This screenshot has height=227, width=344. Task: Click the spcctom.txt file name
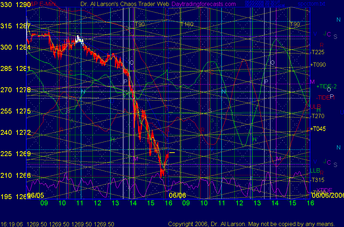click(311, 4)
